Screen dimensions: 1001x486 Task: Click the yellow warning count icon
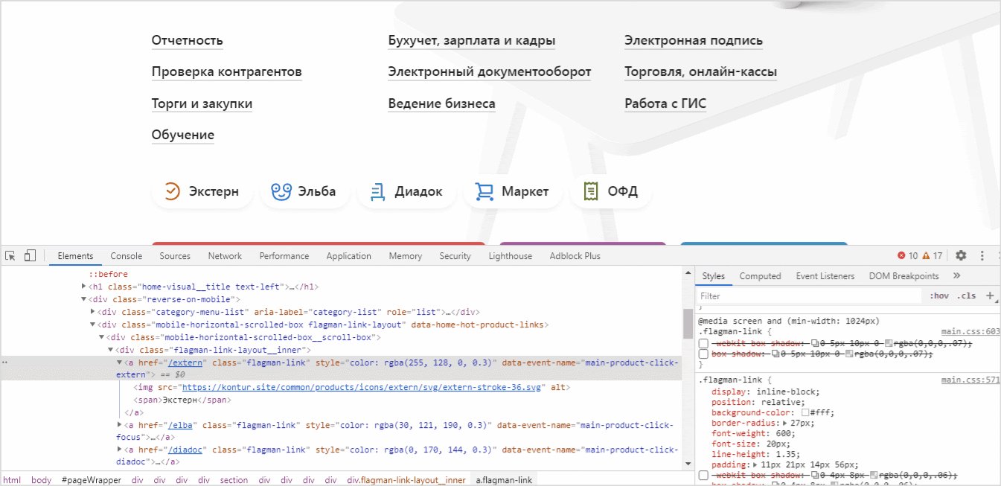[926, 255]
